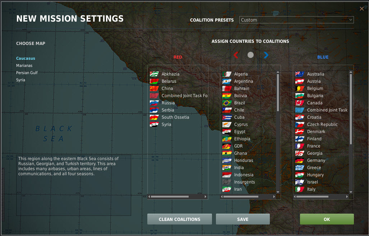Click the gray neutral circle icon
The height and width of the screenshot is (236, 369).
[251, 55]
